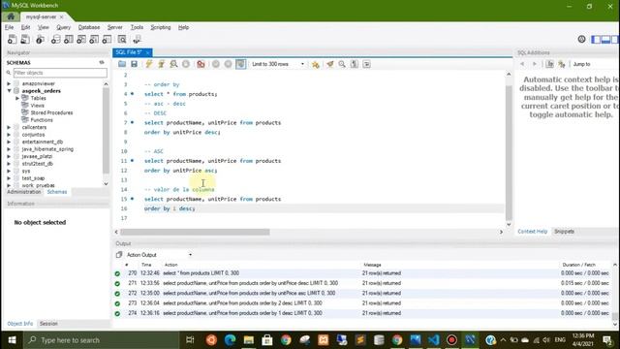Click the save snippet star icon
The width and height of the screenshot is (620, 349).
point(315,64)
